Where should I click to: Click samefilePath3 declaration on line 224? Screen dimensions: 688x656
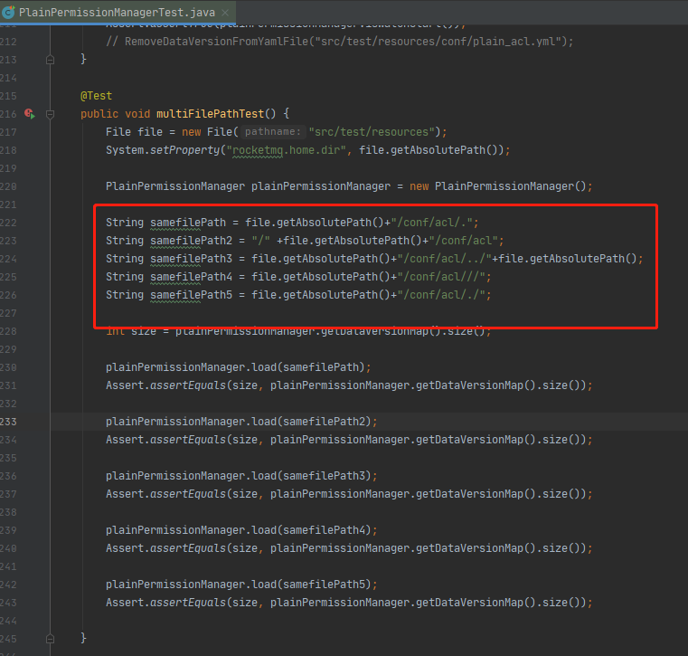[x=191, y=259]
